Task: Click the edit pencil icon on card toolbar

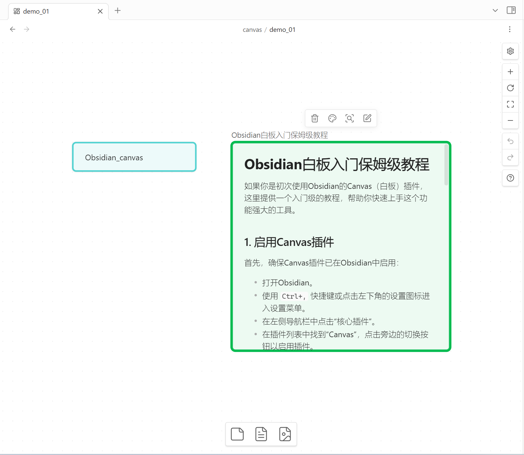Action: tap(367, 118)
